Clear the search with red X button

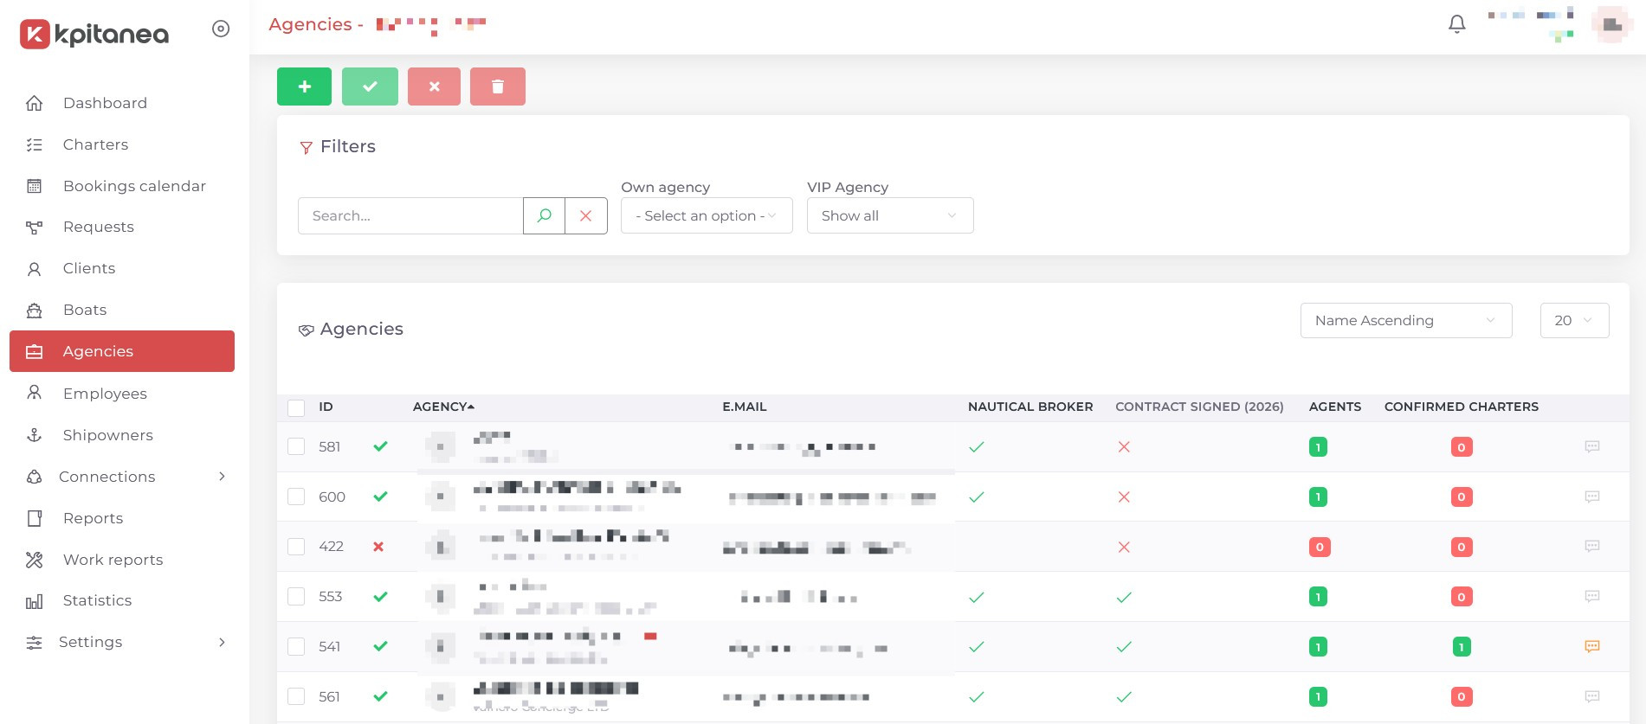tap(586, 215)
